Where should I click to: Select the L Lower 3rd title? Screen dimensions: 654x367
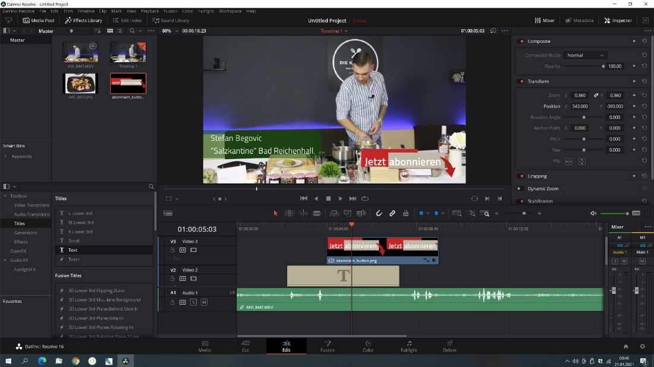(80, 213)
